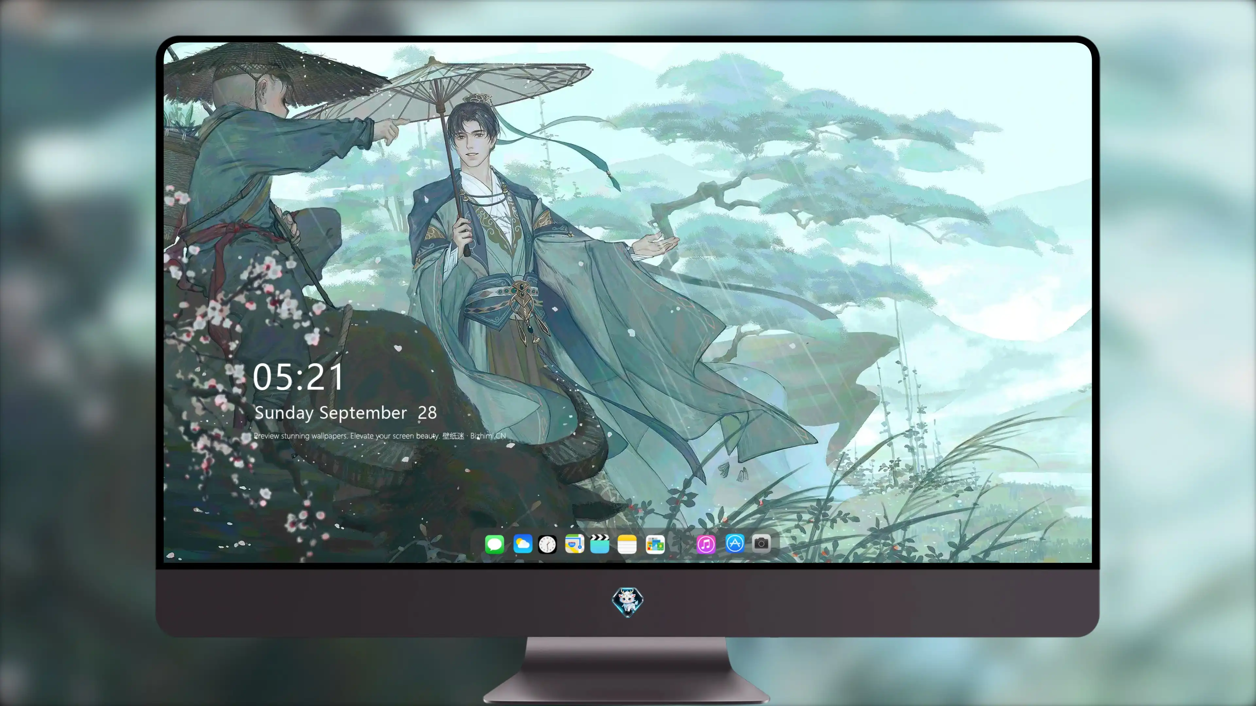The height and width of the screenshot is (706, 1256).
Task: Click the "Preview stunning wallpapers" tagline text
Action: coord(380,436)
